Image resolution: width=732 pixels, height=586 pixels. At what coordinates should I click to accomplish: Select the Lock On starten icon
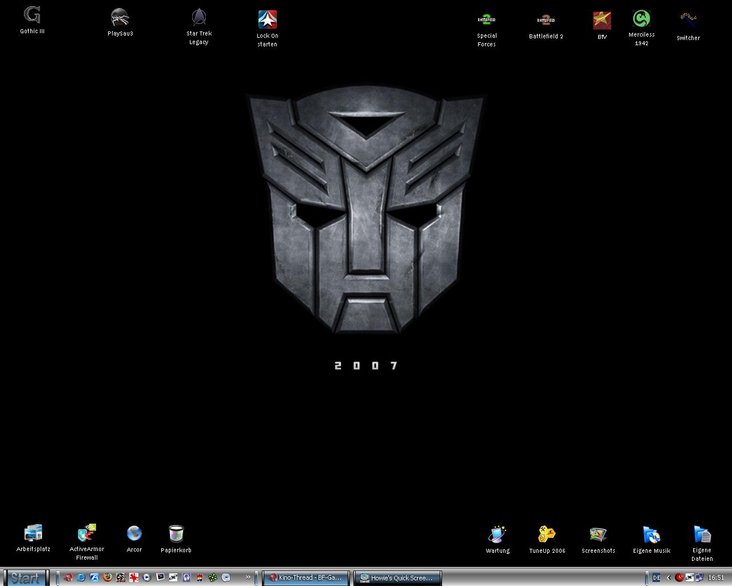pyautogui.click(x=267, y=29)
